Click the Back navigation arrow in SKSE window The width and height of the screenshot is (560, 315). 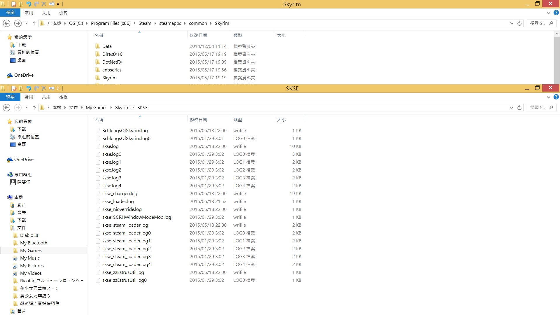pyautogui.click(x=6, y=107)
